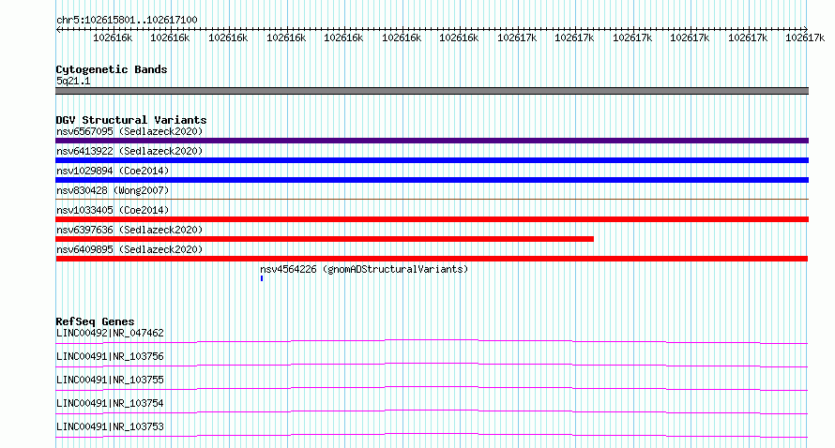Click the DGV Structural Variants track title
The height and width of the screenshot is (448, 835).
point(131,120)
